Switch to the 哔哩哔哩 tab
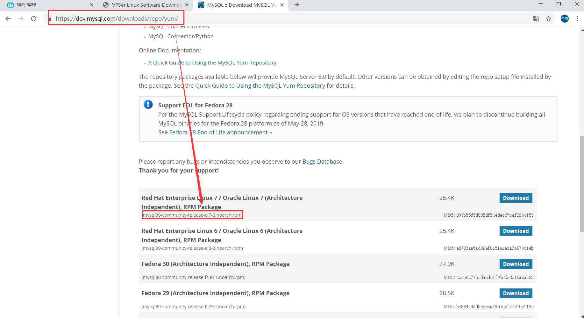This screenshot has height=318, width=584. pos(48,5)
